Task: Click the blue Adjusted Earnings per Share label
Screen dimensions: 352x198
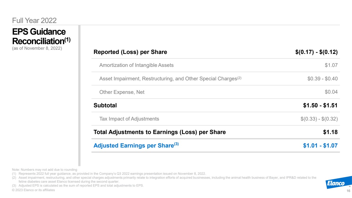Action: [x=136, y=145]
